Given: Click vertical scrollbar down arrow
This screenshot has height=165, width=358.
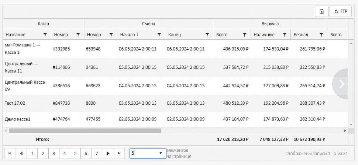Looking at the screenshot, I should click(351, 124).
